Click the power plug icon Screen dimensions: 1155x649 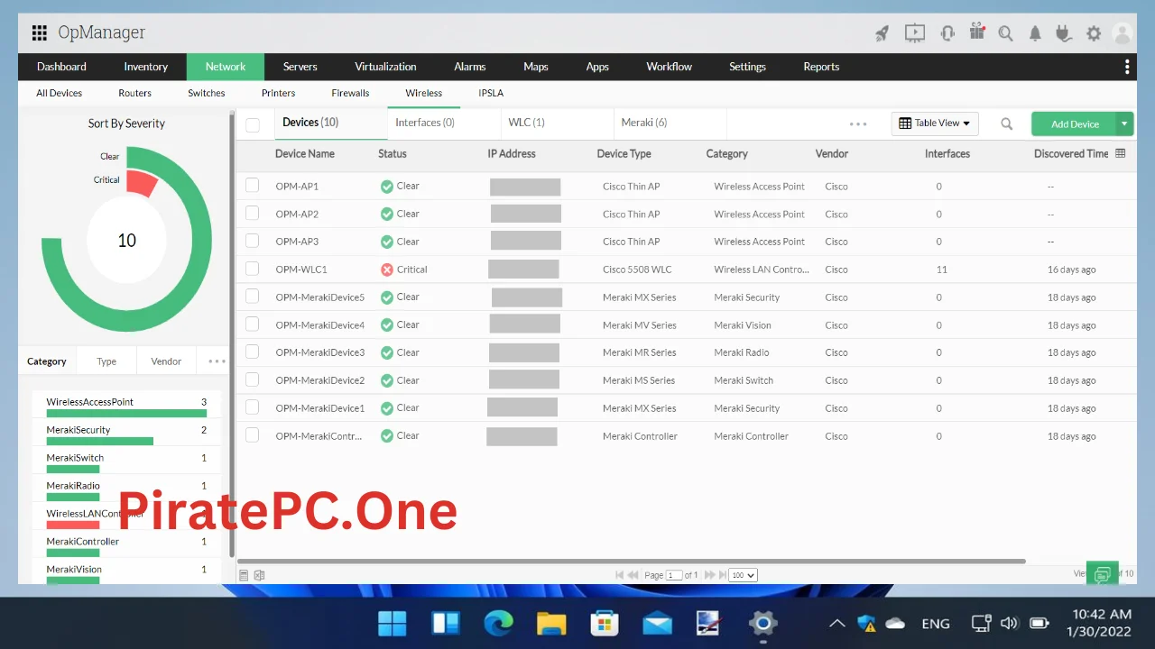point(1063,33)
